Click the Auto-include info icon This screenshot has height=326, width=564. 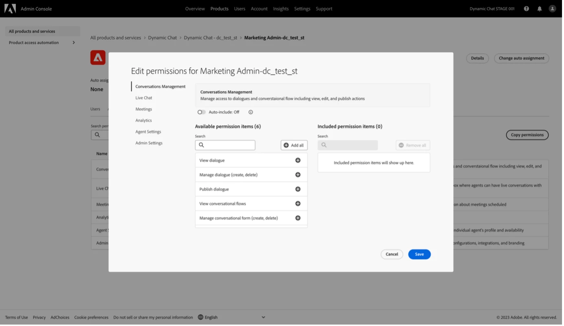coord(251,112)
